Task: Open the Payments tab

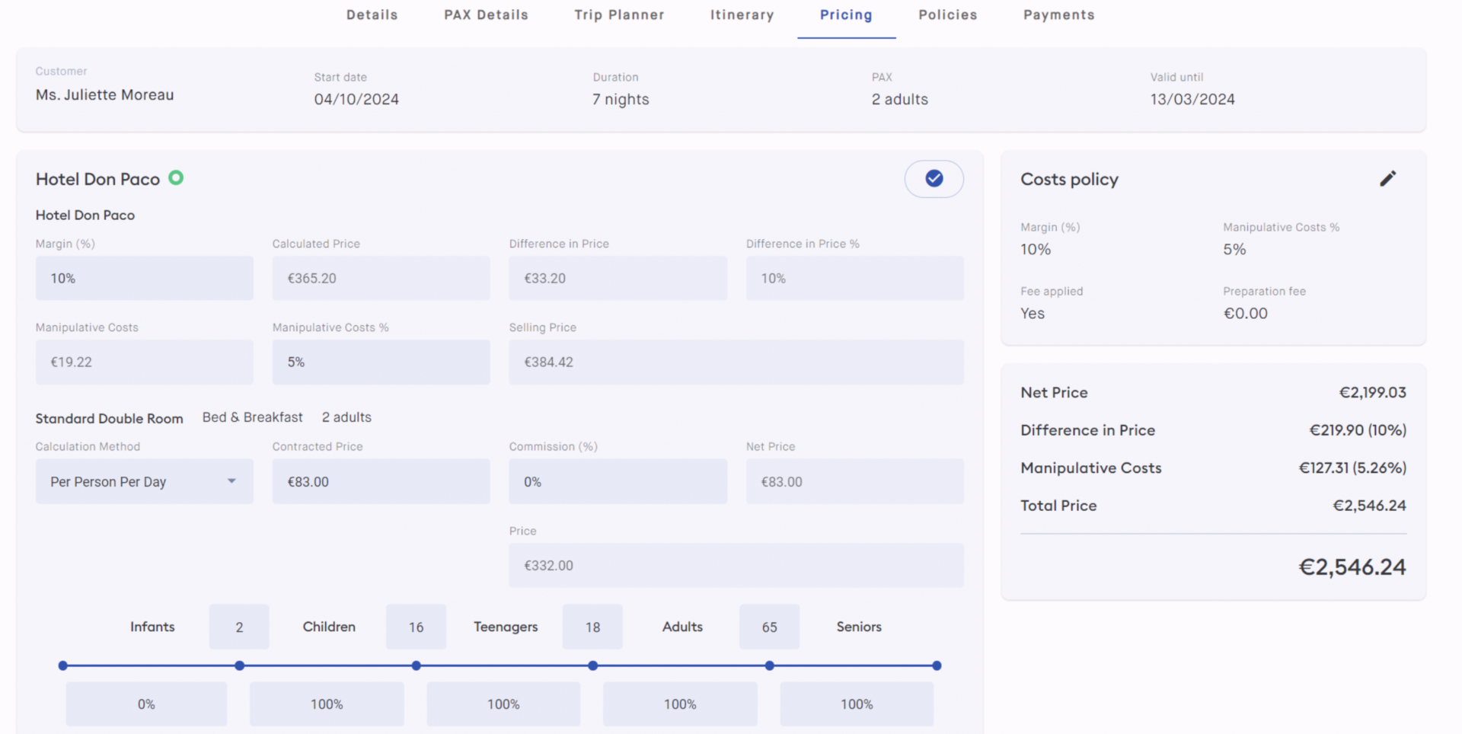Action: (x=1058, y=14)
